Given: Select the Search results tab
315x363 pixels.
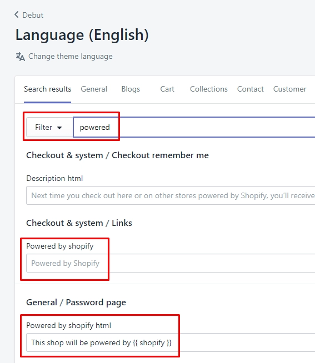Looking at the screenshot, I should click(48, 89).
